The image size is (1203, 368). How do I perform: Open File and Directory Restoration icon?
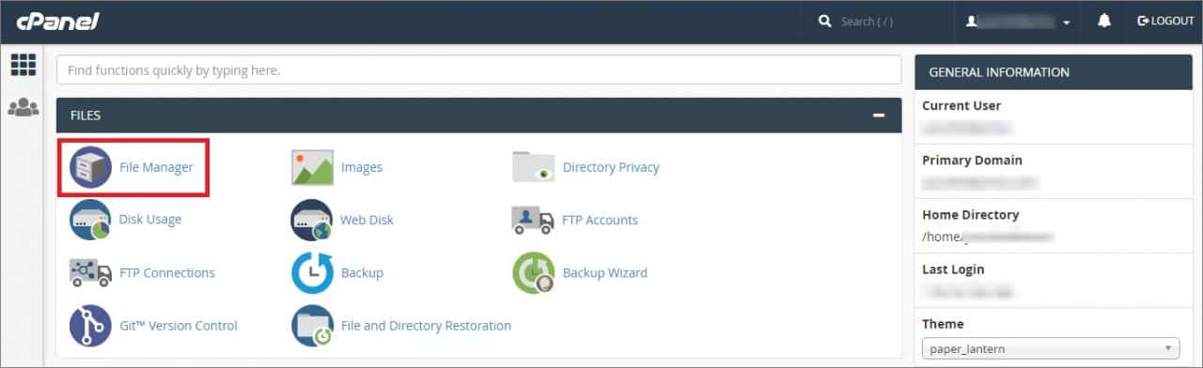(x=312, y=326)
